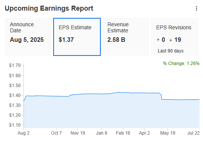Select the Announce Date card
This screenshot has width=203, height=143.
(x=28, y=37)
